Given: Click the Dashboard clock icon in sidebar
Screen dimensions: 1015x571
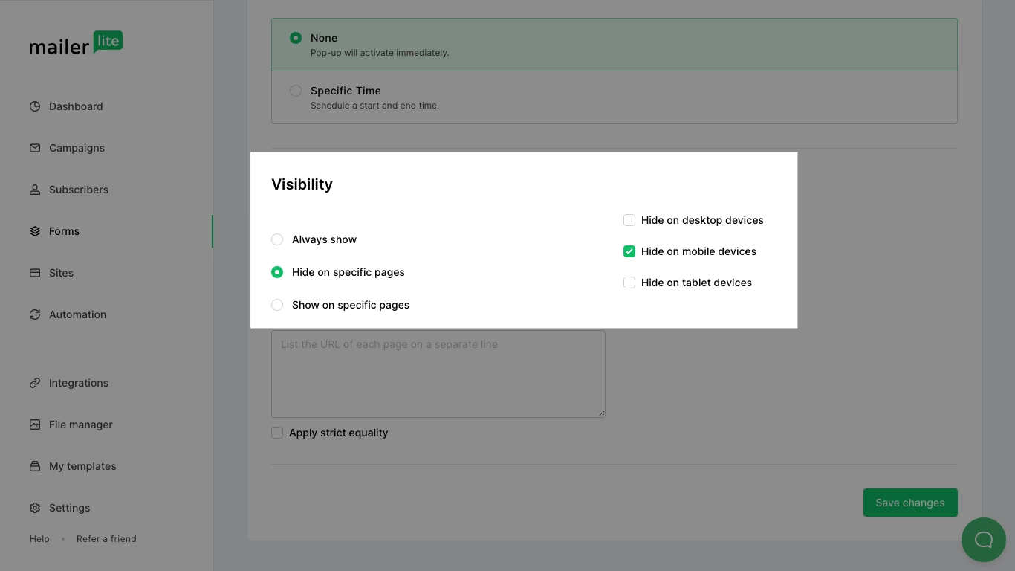Looking at the screenshot, I should 35,106.
